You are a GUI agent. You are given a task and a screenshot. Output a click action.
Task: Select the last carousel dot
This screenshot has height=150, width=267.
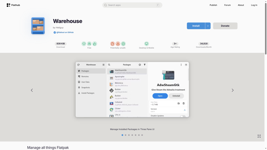click(x=142, y=135)
